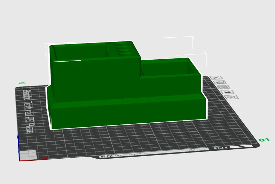The image size is (275, 184).
Task: Click the green plate number 01
Action: 264,140
